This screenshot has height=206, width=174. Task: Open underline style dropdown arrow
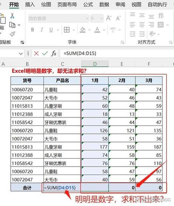pyautogui.click(x=58, y=30)
